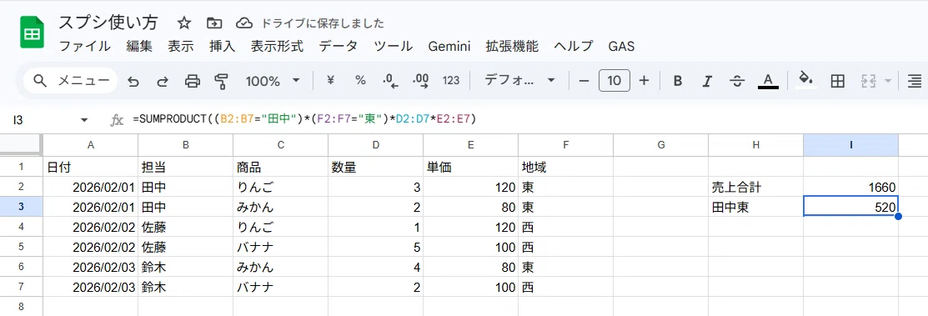Image resolution: width=928 pixels, height=316 pixels.
Task: Open the 100% zoom dropdown
Action: [x=273, y=81]
